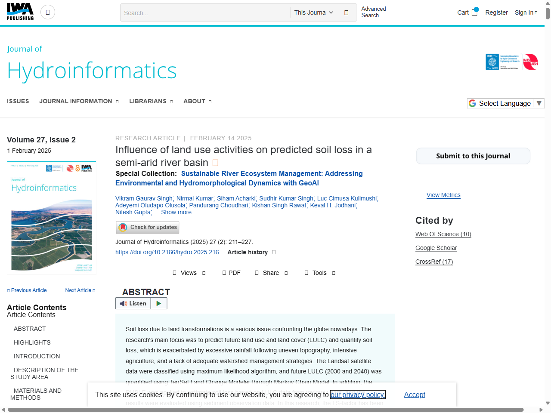Open author Nitesh Gupta
551x413 pixels.
pos(133,212)
